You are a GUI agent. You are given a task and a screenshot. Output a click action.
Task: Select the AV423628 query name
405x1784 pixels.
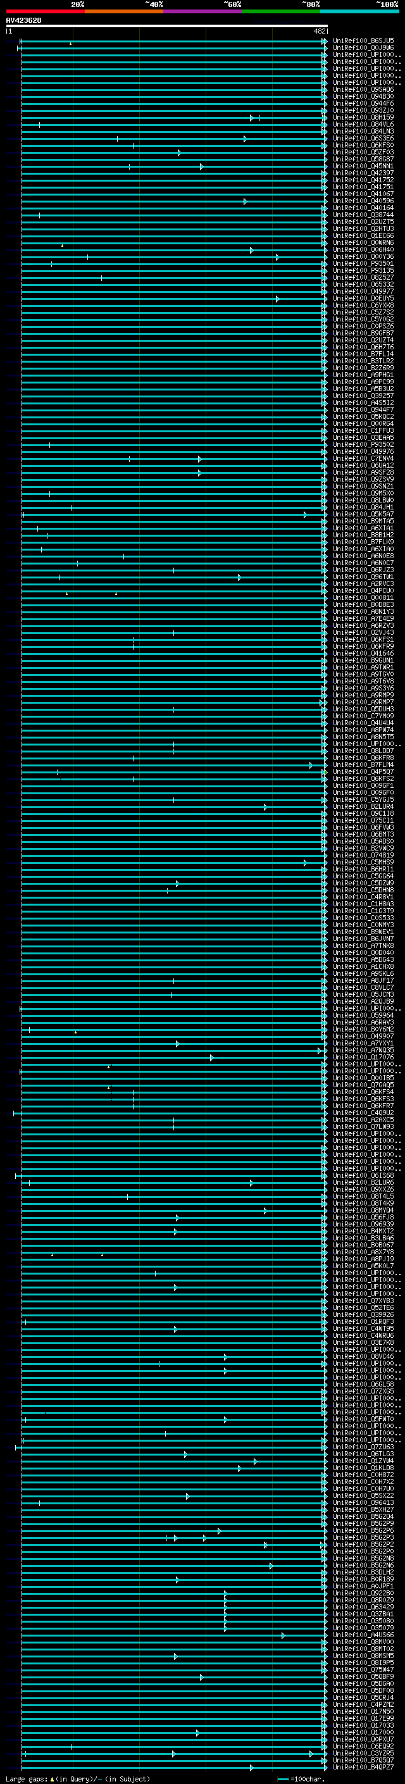click(23, 20)
